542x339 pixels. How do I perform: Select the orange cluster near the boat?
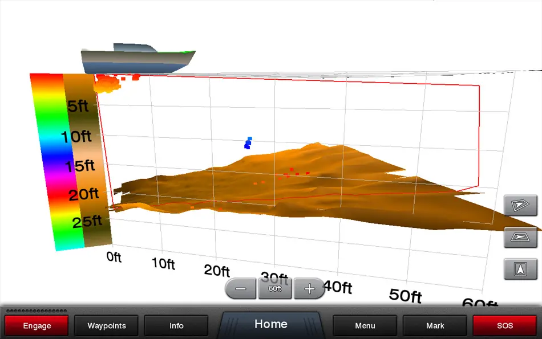tap(107, 84)
